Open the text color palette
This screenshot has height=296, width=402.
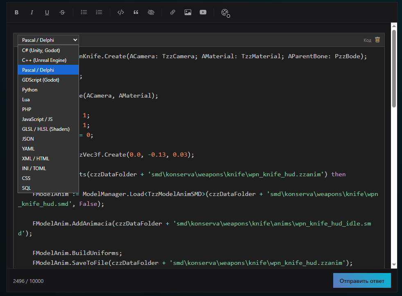point(225,13)
